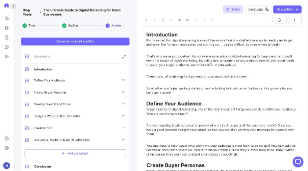Go to the Title step
The height and width of the screenshot is (171, 308).
click(x=29, y=26)
